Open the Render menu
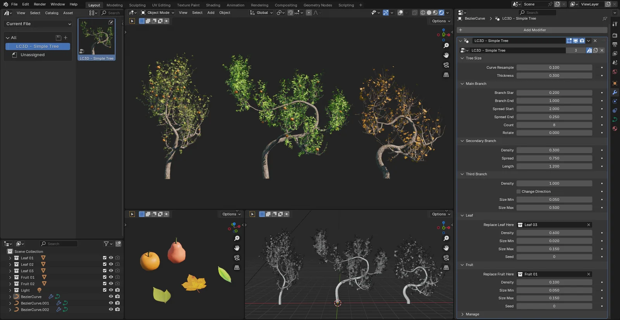The image size is (620, 320). [40, 4]
